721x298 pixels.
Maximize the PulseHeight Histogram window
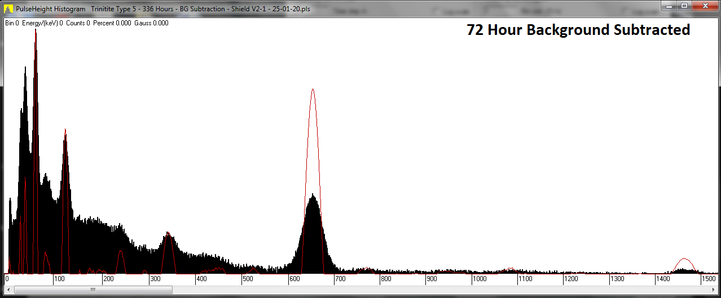point(685,6)
